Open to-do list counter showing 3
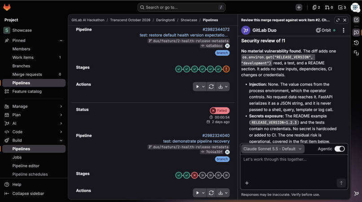This screenshot has width=362, height=202. click(342, 7)
